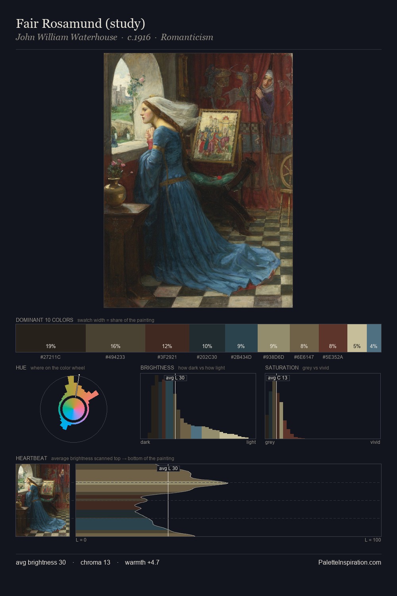This screenshot has width=397, height=596.
Task: Click the small heartbeat painting thumbnail
Action: 43,500
